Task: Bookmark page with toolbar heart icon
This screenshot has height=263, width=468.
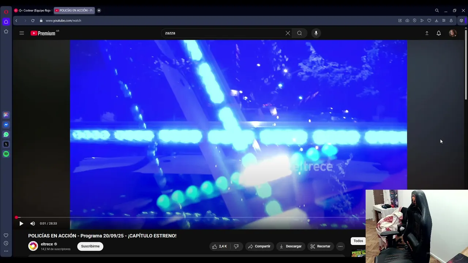Action: (429, 20)
